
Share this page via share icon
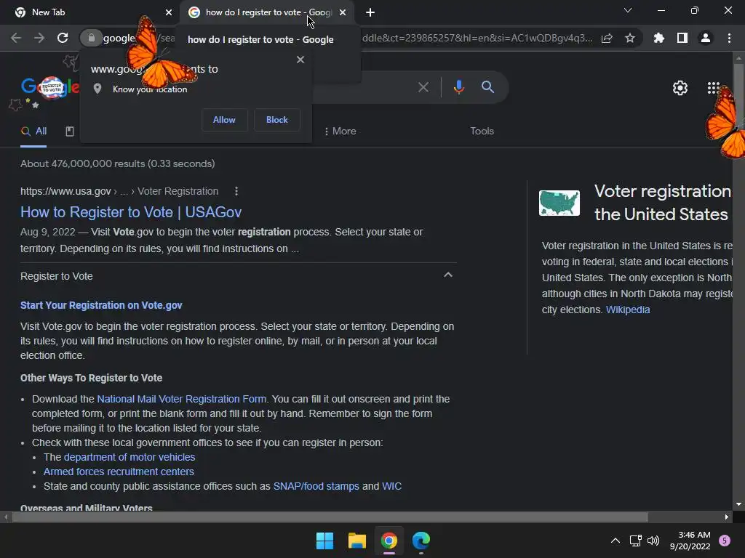click(x=607, y=39)
